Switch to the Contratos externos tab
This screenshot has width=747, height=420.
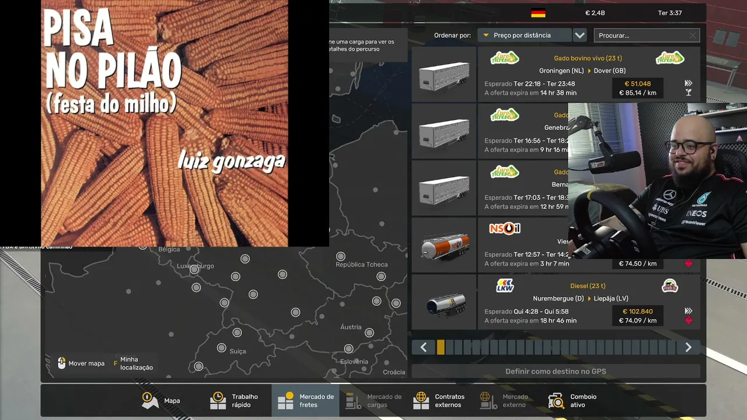(x=441, y=401)
